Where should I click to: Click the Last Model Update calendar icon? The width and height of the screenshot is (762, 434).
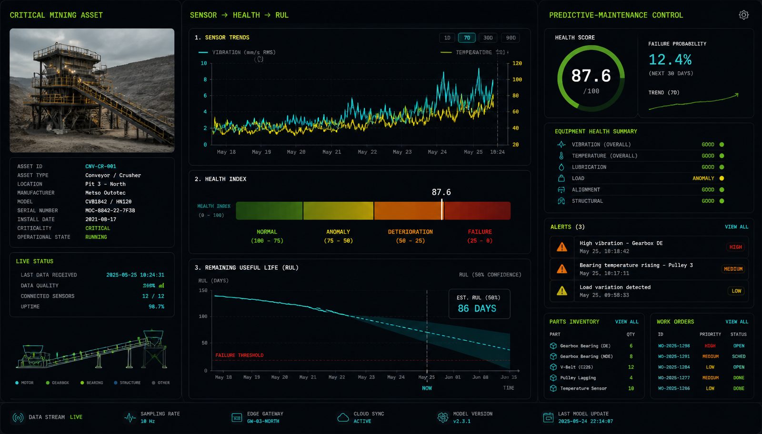[x=548, y=418]
